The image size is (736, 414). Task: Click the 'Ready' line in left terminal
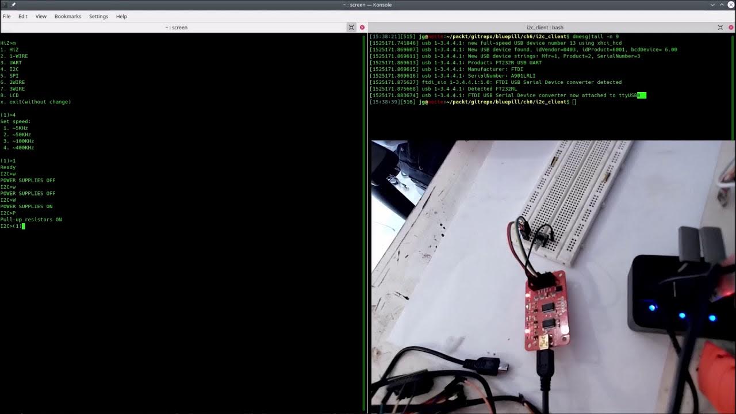(8, 167)
